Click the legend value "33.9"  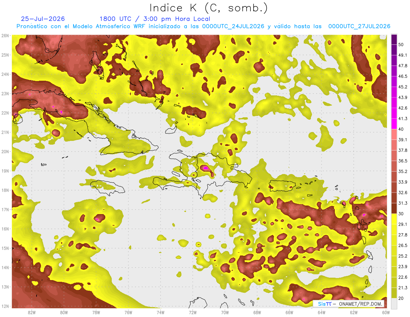click(x=403, y=182)
